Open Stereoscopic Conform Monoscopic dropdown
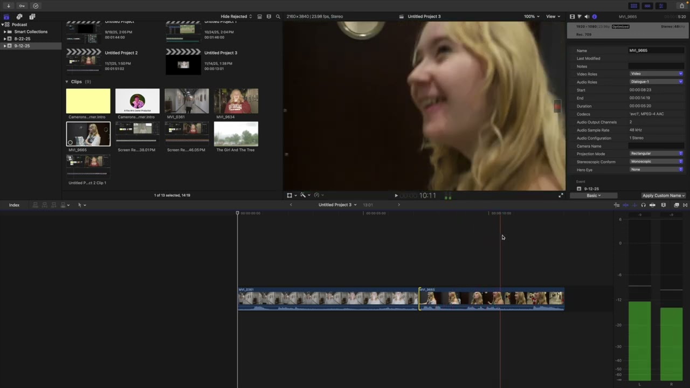 [656, 162]
